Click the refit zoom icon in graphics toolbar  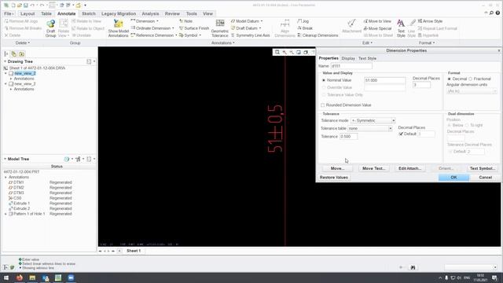tap(277, 53)
